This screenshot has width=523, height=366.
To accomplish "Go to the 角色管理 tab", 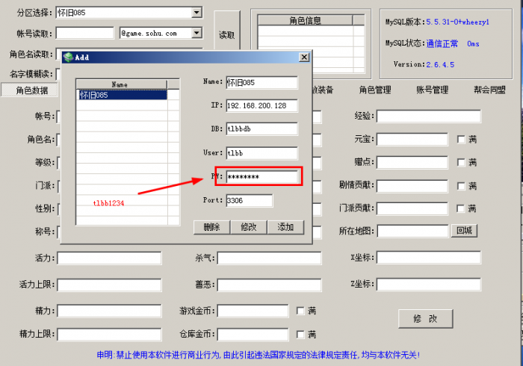I will click(374, 90).
